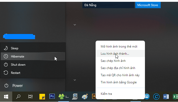Image resolution: width=178 pixels, height=102 pixels.
Task: Open the Đà Nẵng weather tile
Action: click(108, 5)
